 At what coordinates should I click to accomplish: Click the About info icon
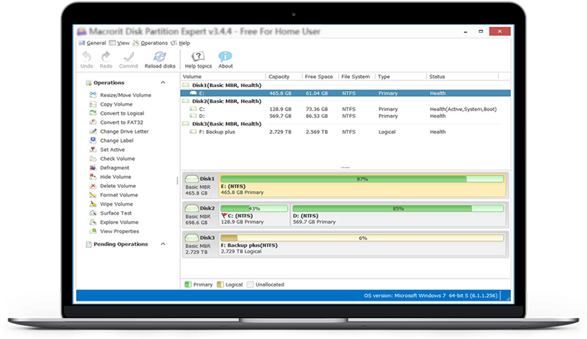pos(225,56)
